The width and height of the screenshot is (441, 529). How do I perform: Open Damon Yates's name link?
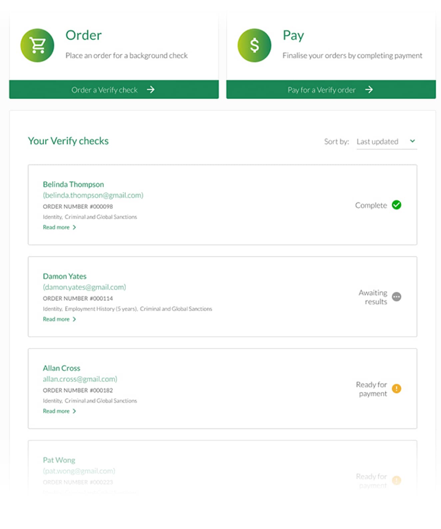pyautogui.click(x=65, y=276)
